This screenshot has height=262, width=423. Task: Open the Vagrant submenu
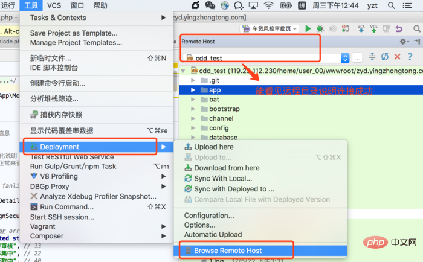tap(97, 226)
